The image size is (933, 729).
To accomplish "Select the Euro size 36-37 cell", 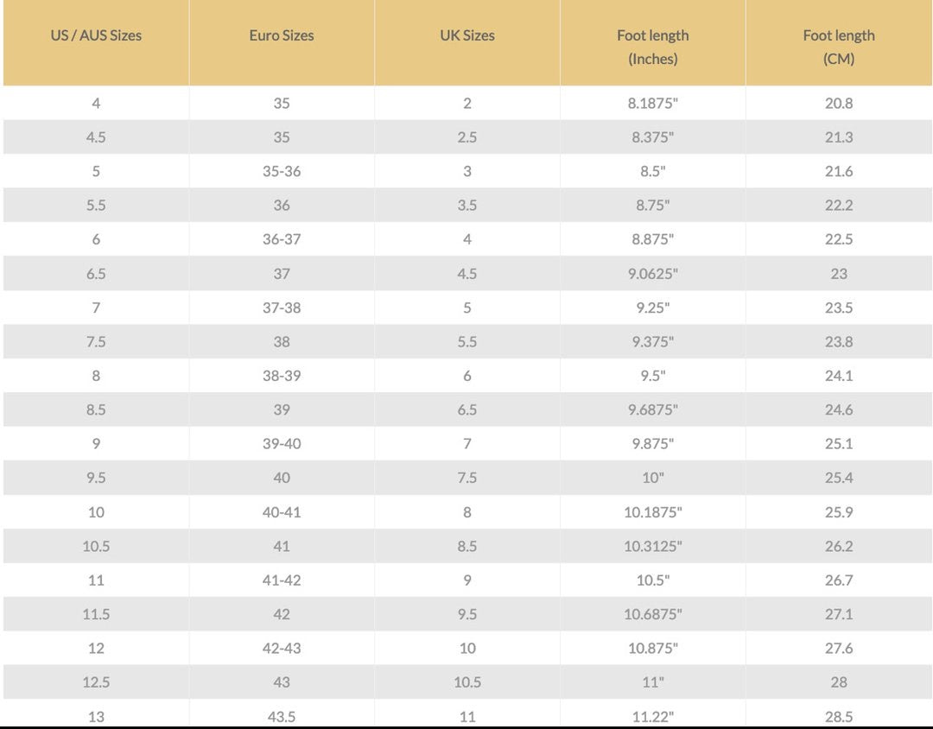I will click(x=282, y=239).
